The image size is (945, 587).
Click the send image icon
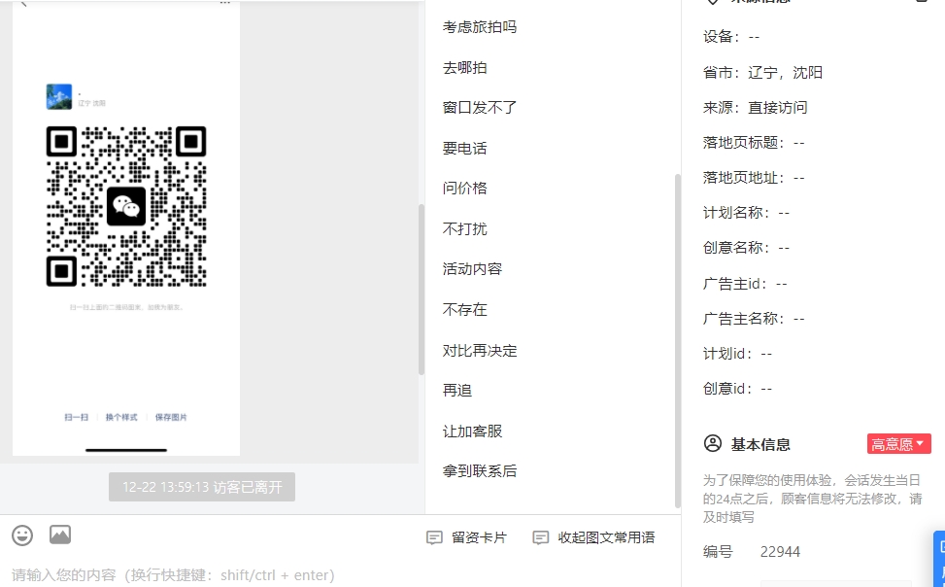[60, 535]
